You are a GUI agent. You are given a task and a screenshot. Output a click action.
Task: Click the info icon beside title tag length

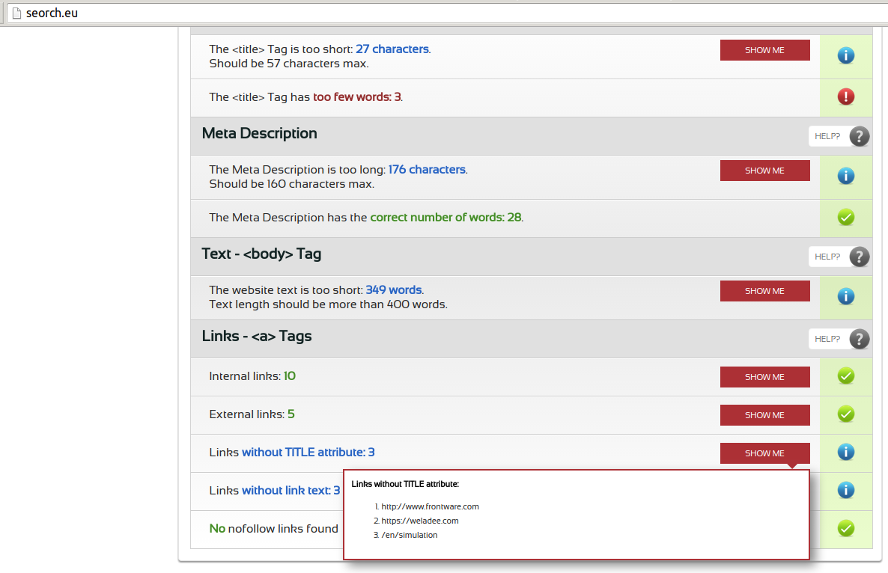[x=846, y=55]
